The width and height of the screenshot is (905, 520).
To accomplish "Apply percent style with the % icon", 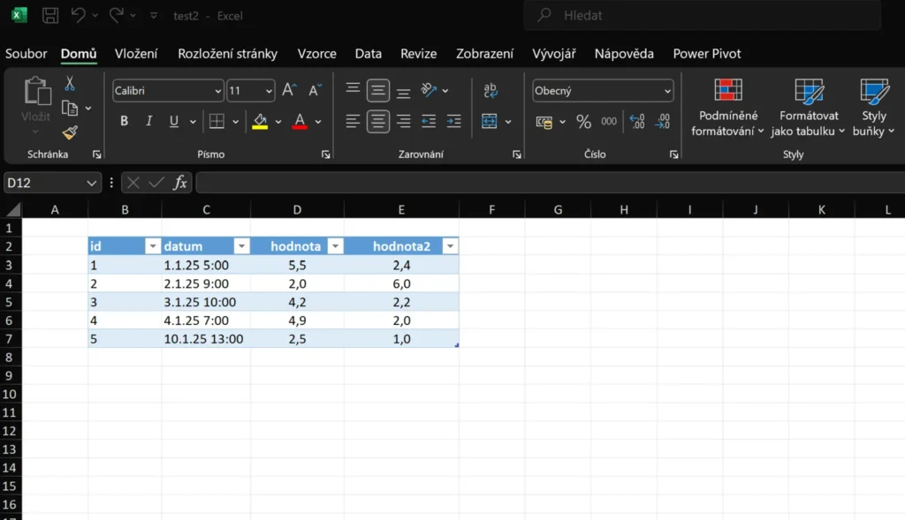I will 583,122.
